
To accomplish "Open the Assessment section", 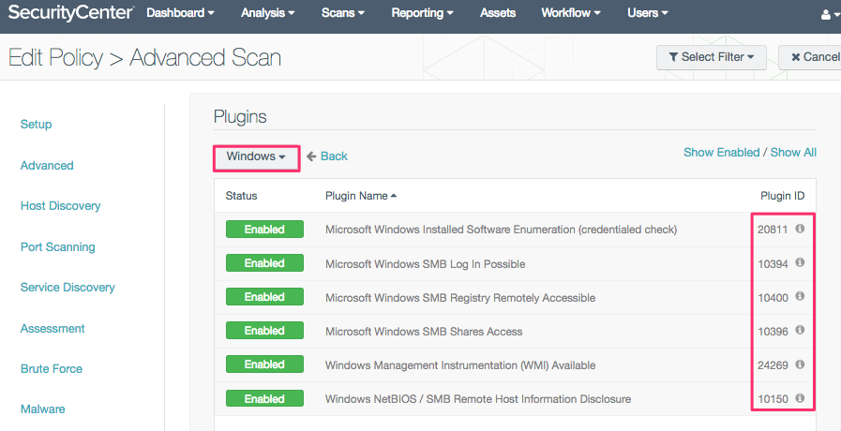I will click(53, 328).
